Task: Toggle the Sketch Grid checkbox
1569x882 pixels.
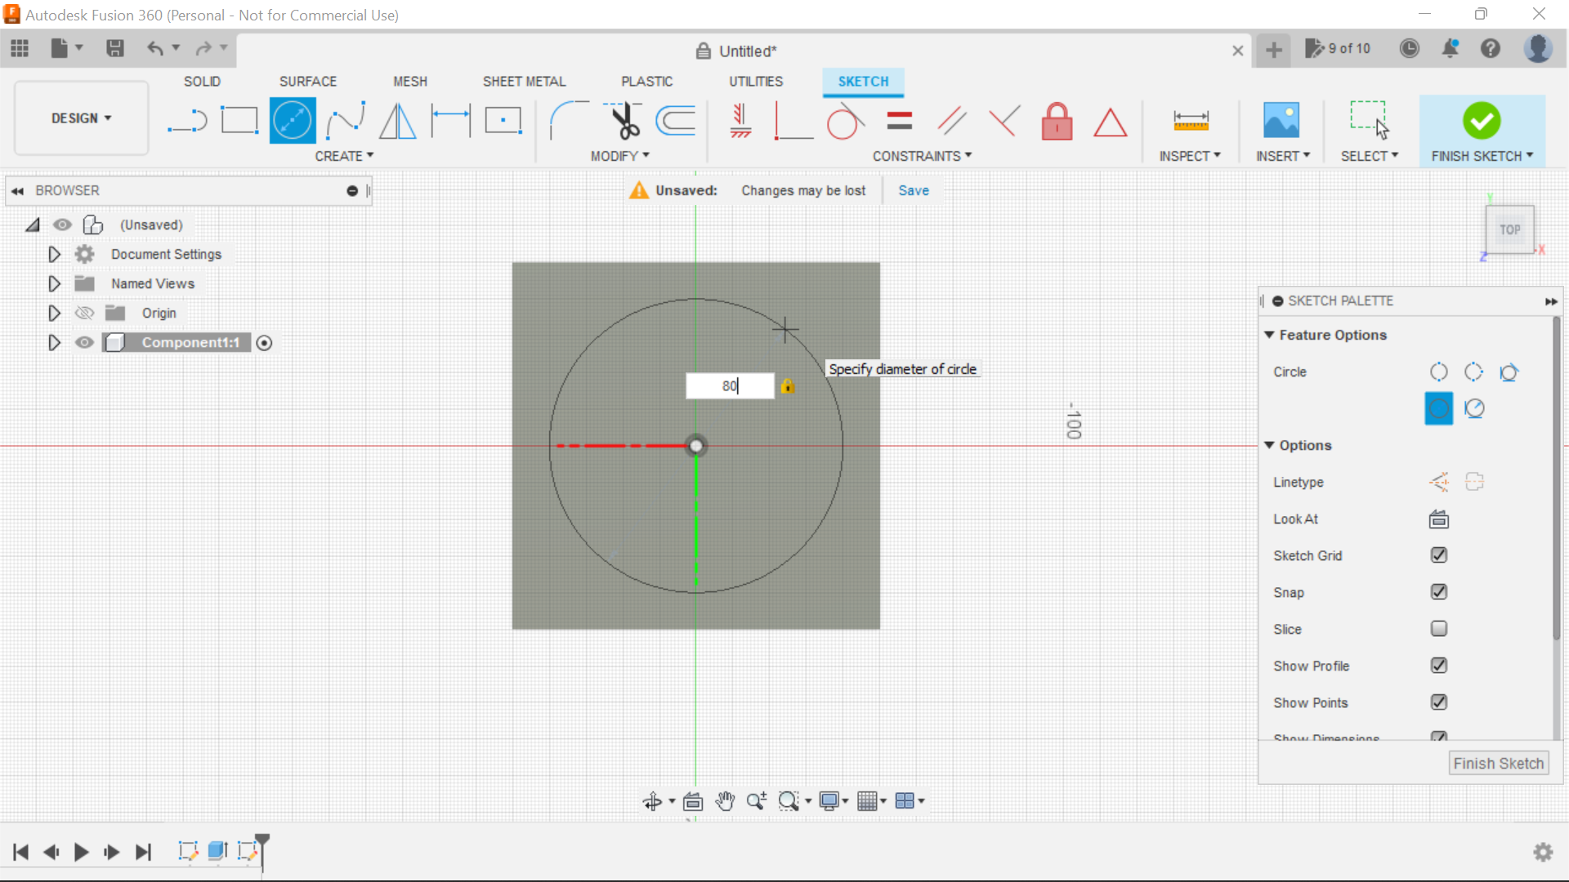Action: 1439,555
